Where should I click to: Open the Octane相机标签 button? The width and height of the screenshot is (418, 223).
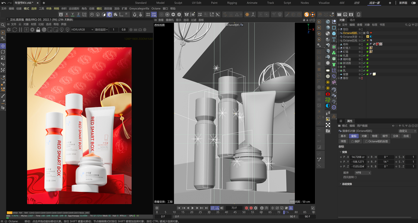(377, 141)
